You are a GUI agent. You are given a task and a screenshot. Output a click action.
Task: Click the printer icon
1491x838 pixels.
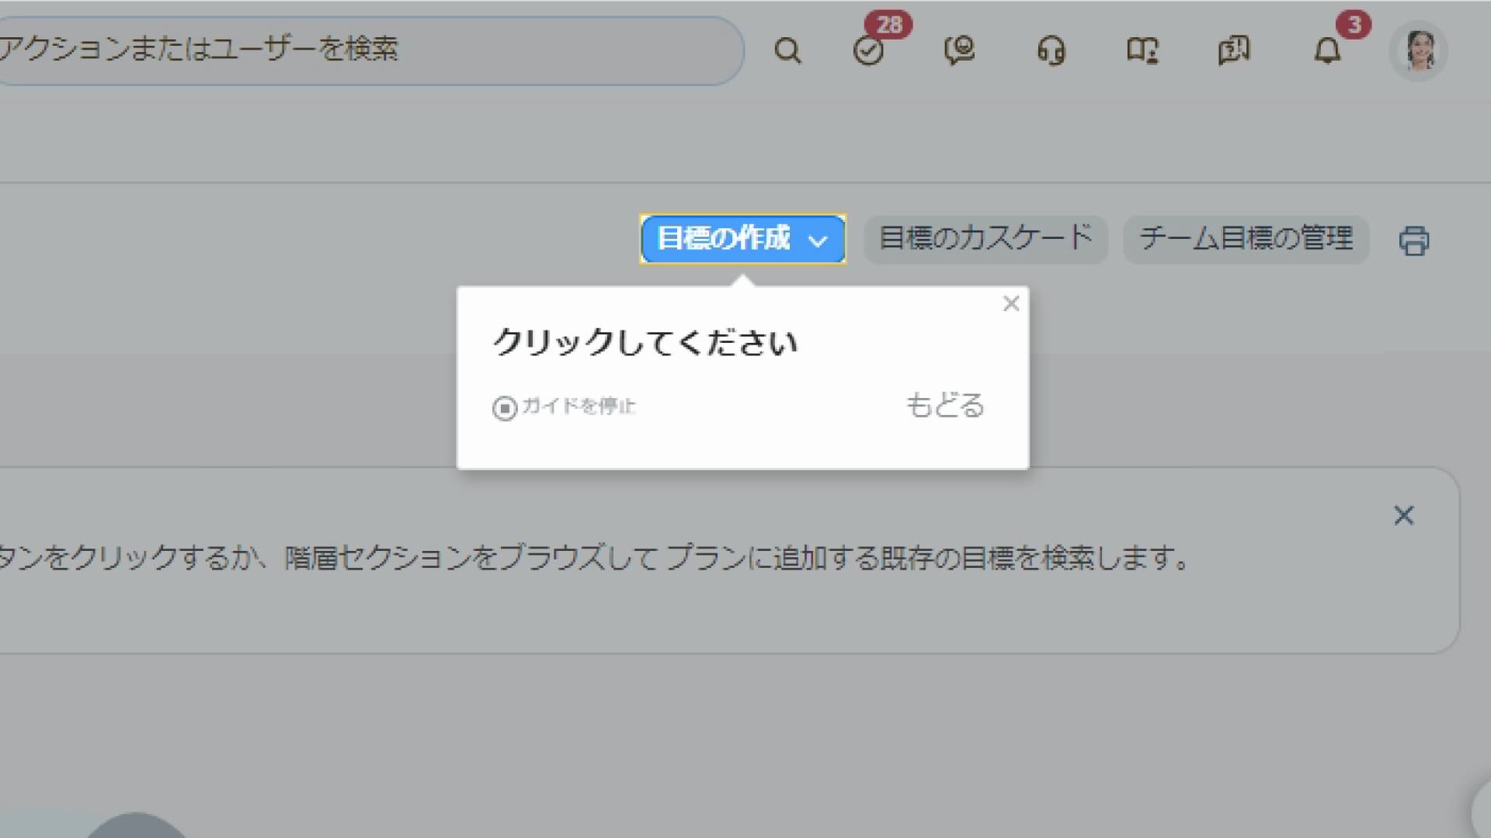1413,241
